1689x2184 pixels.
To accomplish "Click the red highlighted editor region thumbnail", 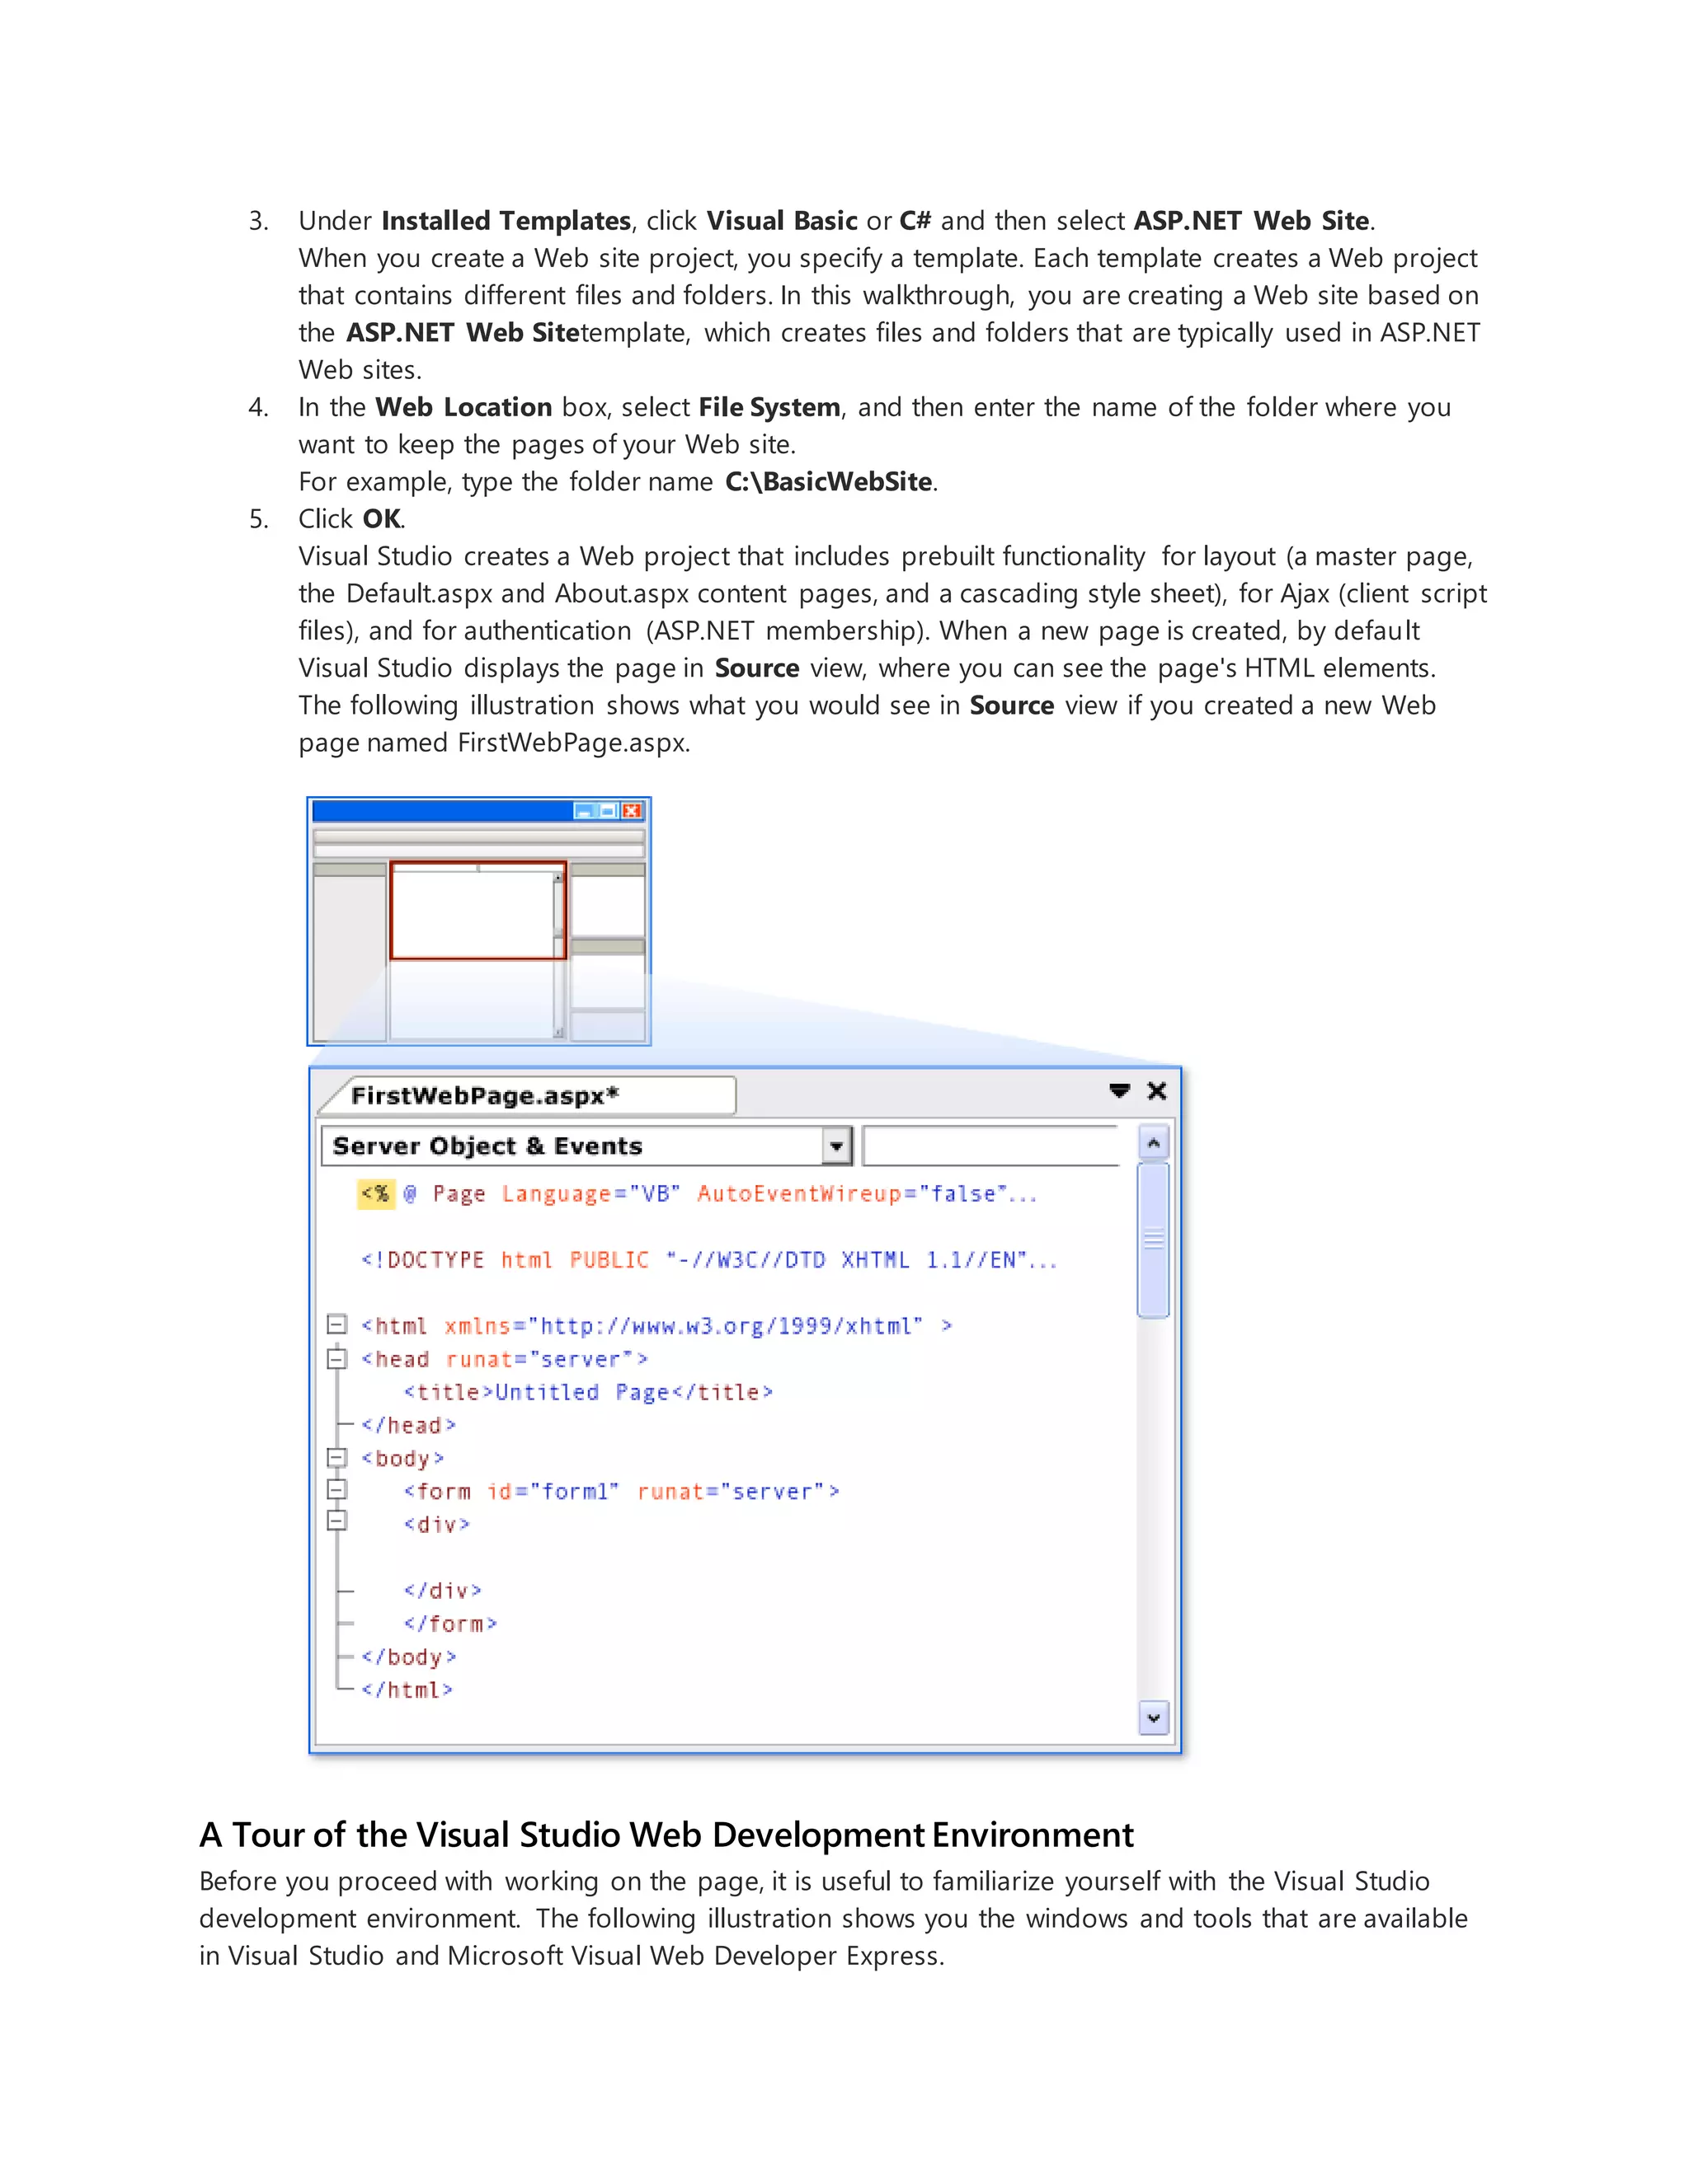I will (x=478, y=910).
